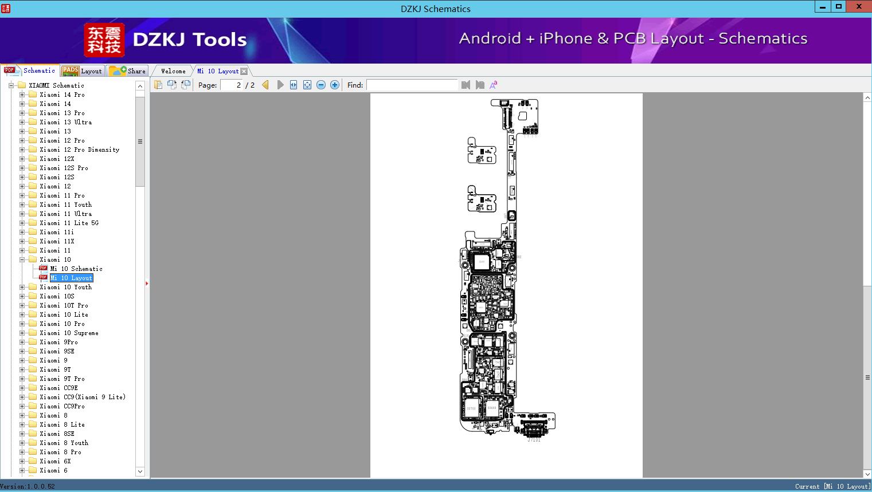Click the copy page icon in the toolbar

(158, 85)
